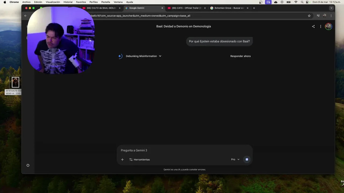Click the cloud icon in menu bar
The image size is (344, 193).
276,2
